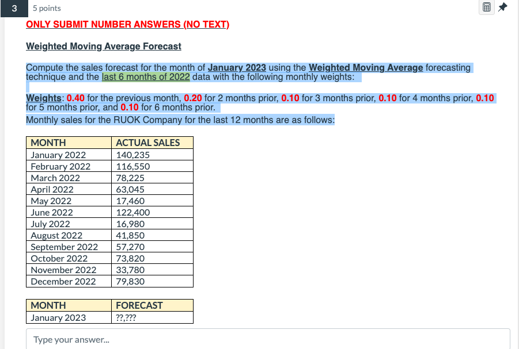Image resolution: width=519 pixels, height=349 pixels.
Task: Click the question number 3 badge
Action: (13, 9)
